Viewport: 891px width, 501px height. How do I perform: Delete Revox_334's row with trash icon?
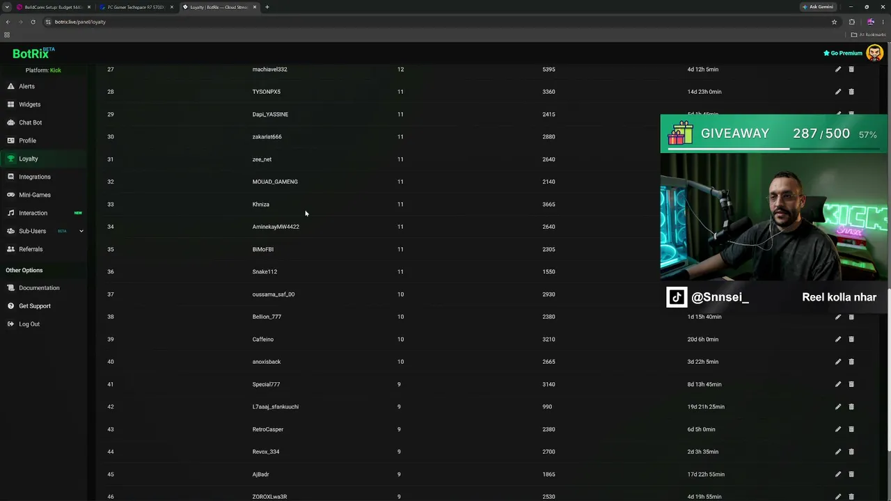851,452
